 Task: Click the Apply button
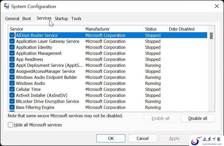pos(175,138)
